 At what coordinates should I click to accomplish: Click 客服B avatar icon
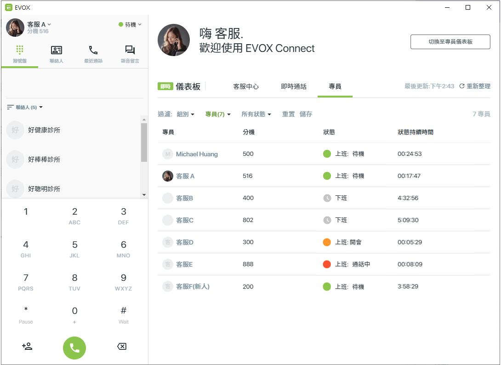168,198
